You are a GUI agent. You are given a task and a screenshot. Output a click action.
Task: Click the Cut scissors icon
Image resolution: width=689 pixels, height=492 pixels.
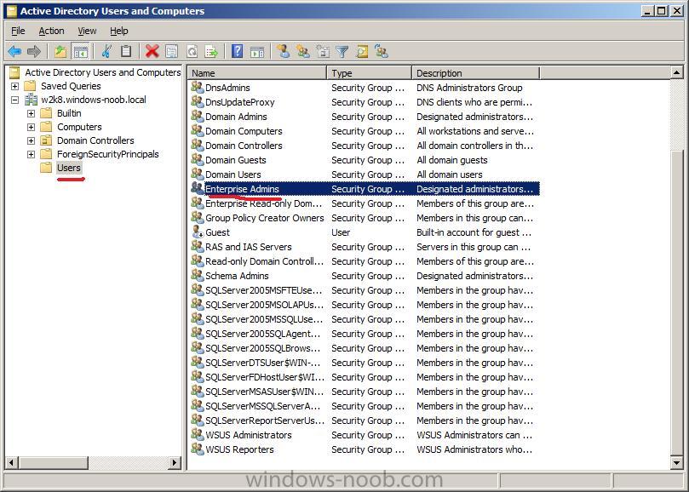pos(106,52)
